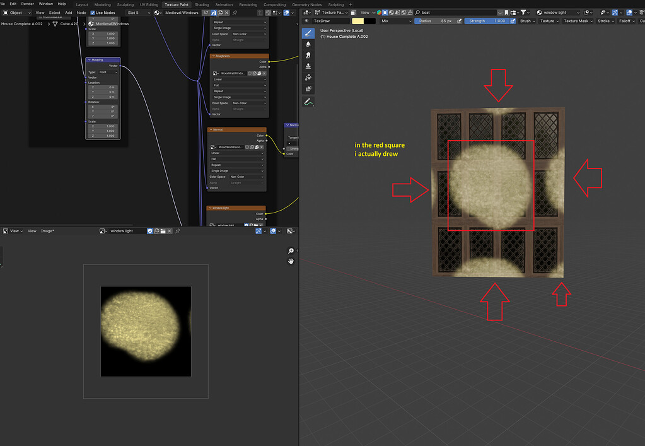Switch to the Shading workspace tab
The height and width of the screenshot is (446, 645).
click(201, 4)
